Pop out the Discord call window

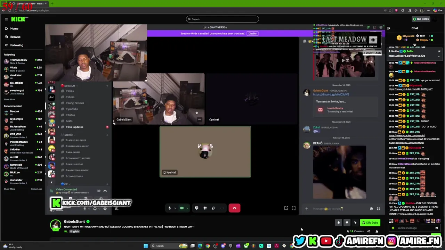tap(286, 208)
